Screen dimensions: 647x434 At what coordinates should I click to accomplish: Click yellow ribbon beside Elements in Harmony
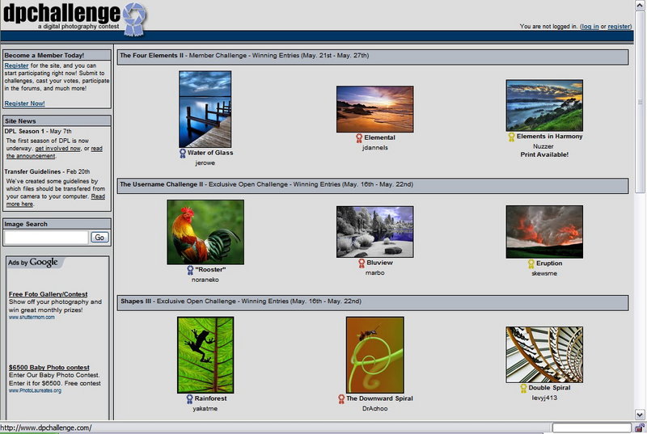pyautogui.click(x=511, y=137)
